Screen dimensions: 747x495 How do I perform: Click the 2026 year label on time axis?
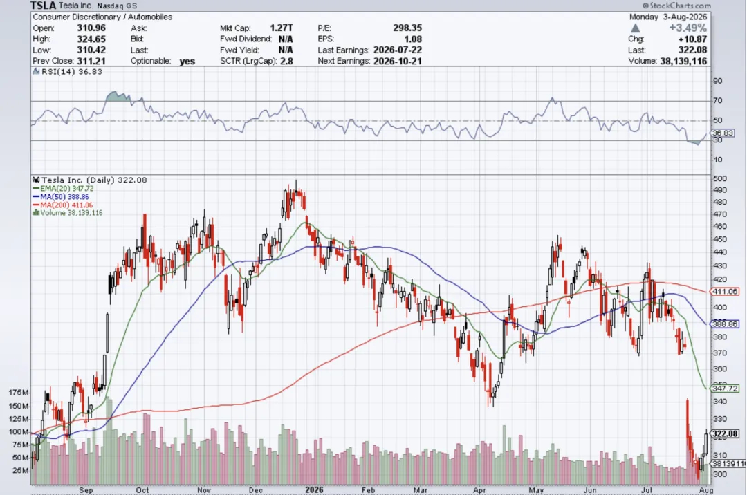pos(314,489)
